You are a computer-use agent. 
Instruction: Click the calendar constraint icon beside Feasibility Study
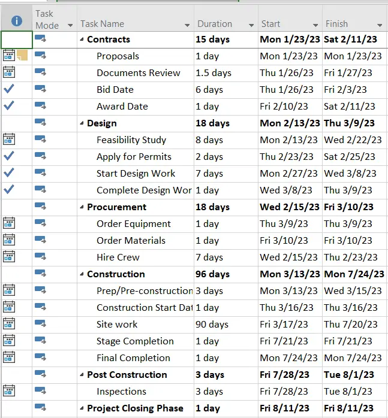pos(9,140)
